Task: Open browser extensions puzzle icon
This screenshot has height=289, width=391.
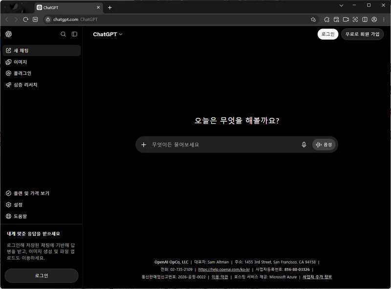Action: (x=326, y=20)
